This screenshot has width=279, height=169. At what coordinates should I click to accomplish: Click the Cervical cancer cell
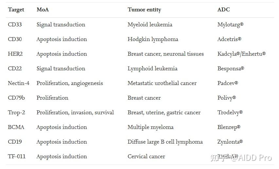point(146,156)
